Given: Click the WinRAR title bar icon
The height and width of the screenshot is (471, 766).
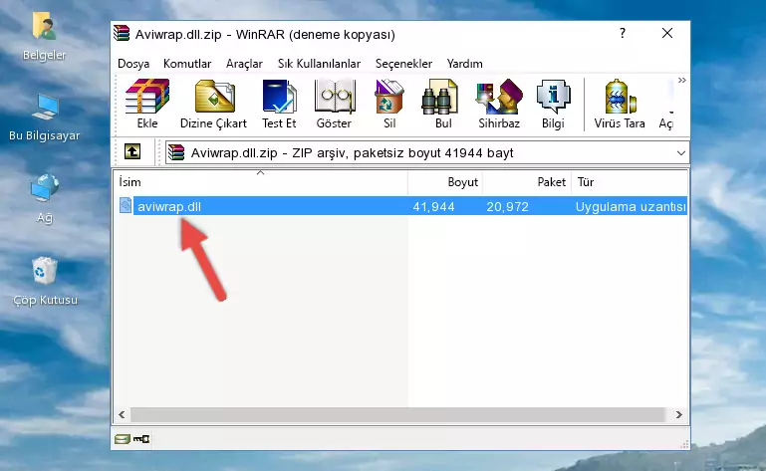Looking at the screenshot, I should [122, 33].
